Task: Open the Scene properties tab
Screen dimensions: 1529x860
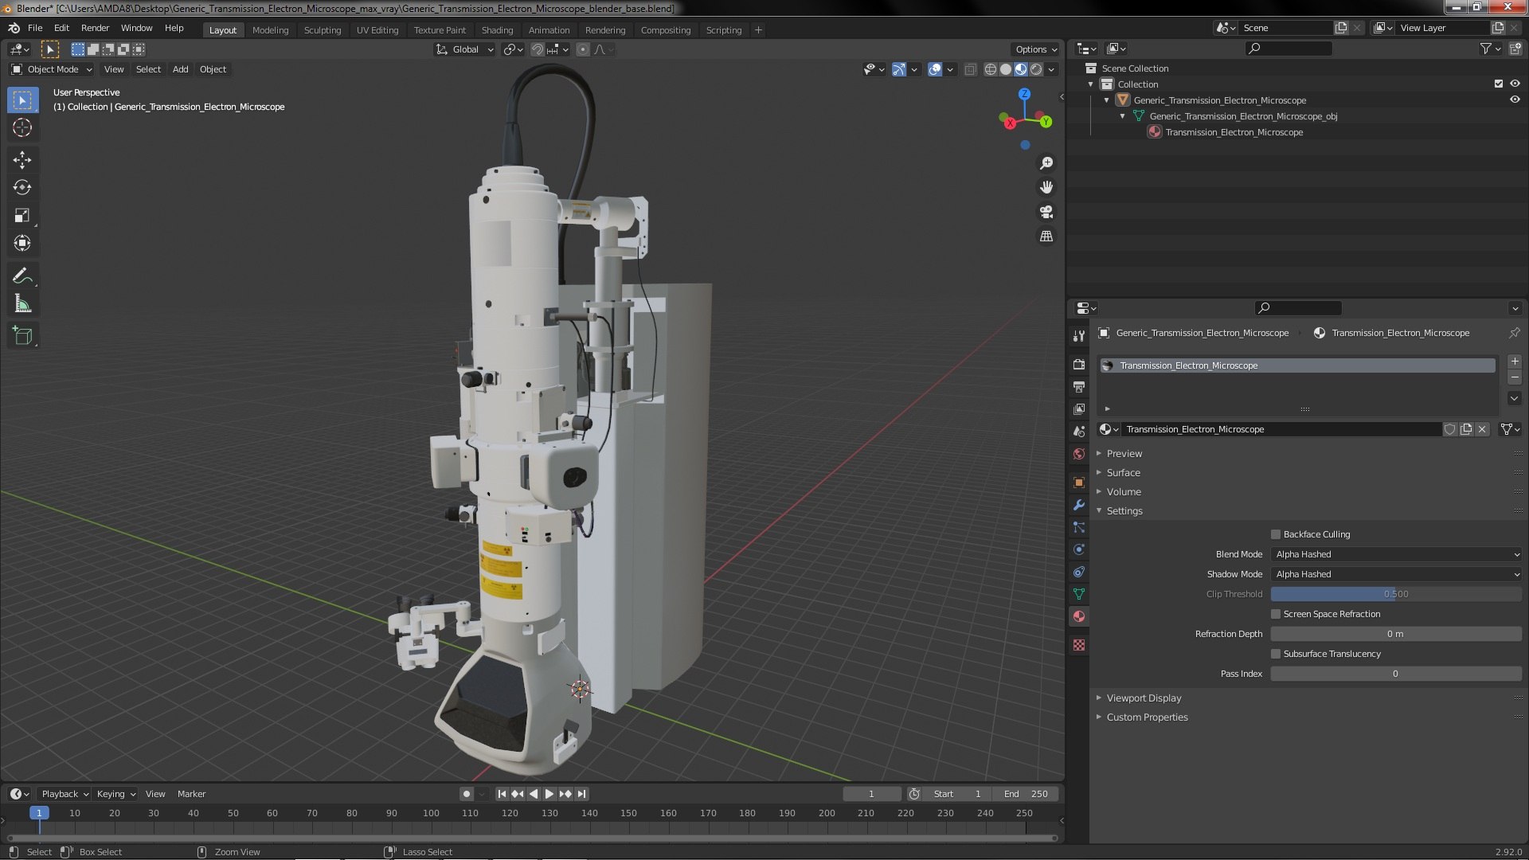Action: [1079, 431]
